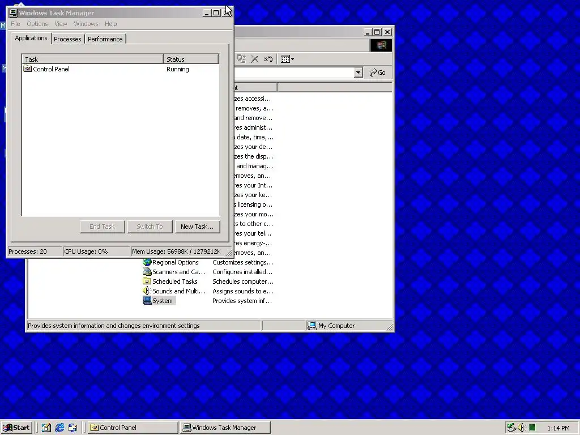Click the address bar input field
The width and height of the screenshot is (580, 435).
coord(294,72)
